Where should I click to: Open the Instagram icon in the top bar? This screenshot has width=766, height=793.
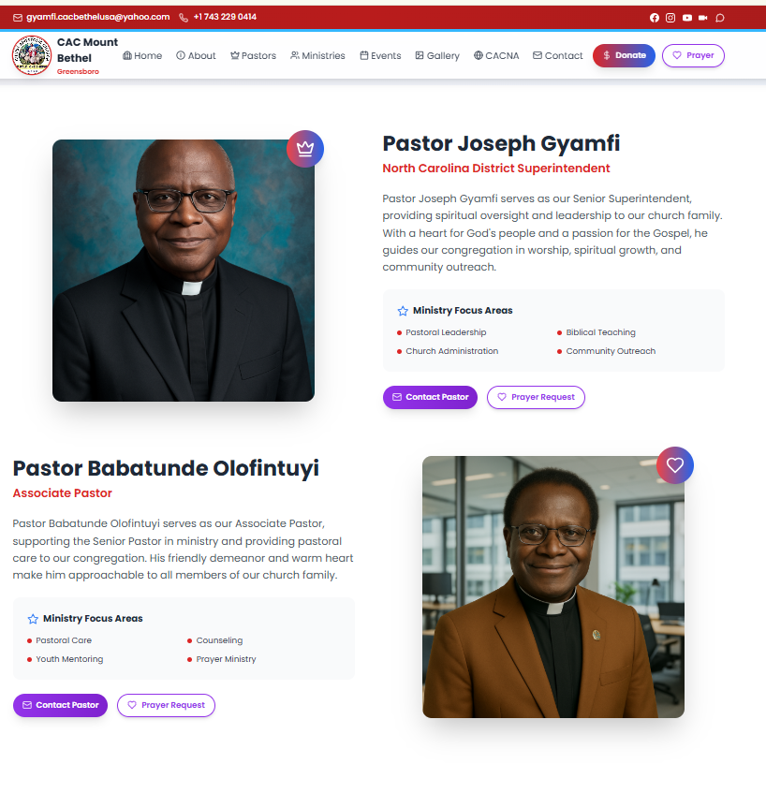pos(670,17)
